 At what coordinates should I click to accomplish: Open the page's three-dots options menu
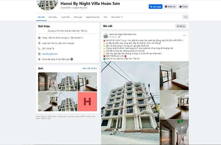185,17
